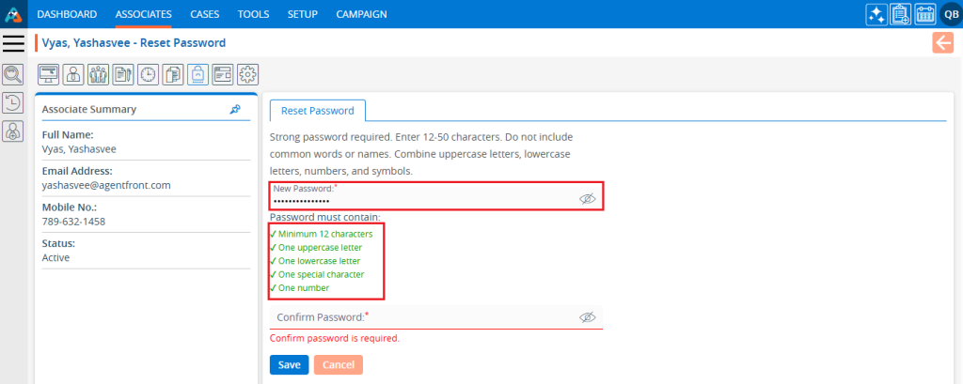Select the Reset Password tab
Viewport: 963px width, 384px height.
tap(318, 110)
